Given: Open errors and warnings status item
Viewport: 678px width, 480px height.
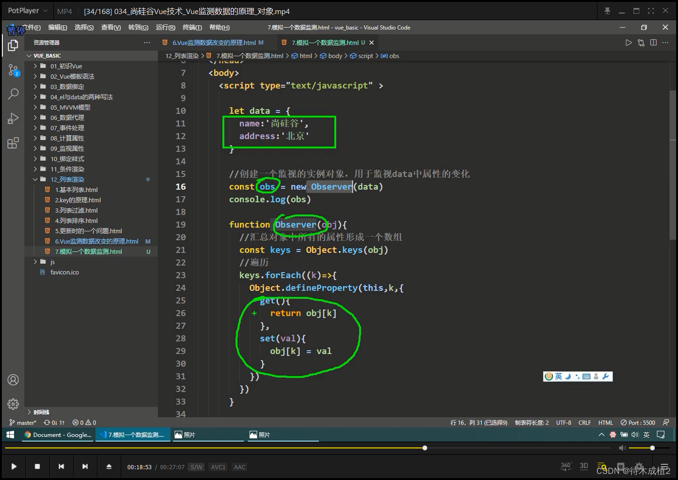Looking at the screenshot, I should [x=84, y=422].
